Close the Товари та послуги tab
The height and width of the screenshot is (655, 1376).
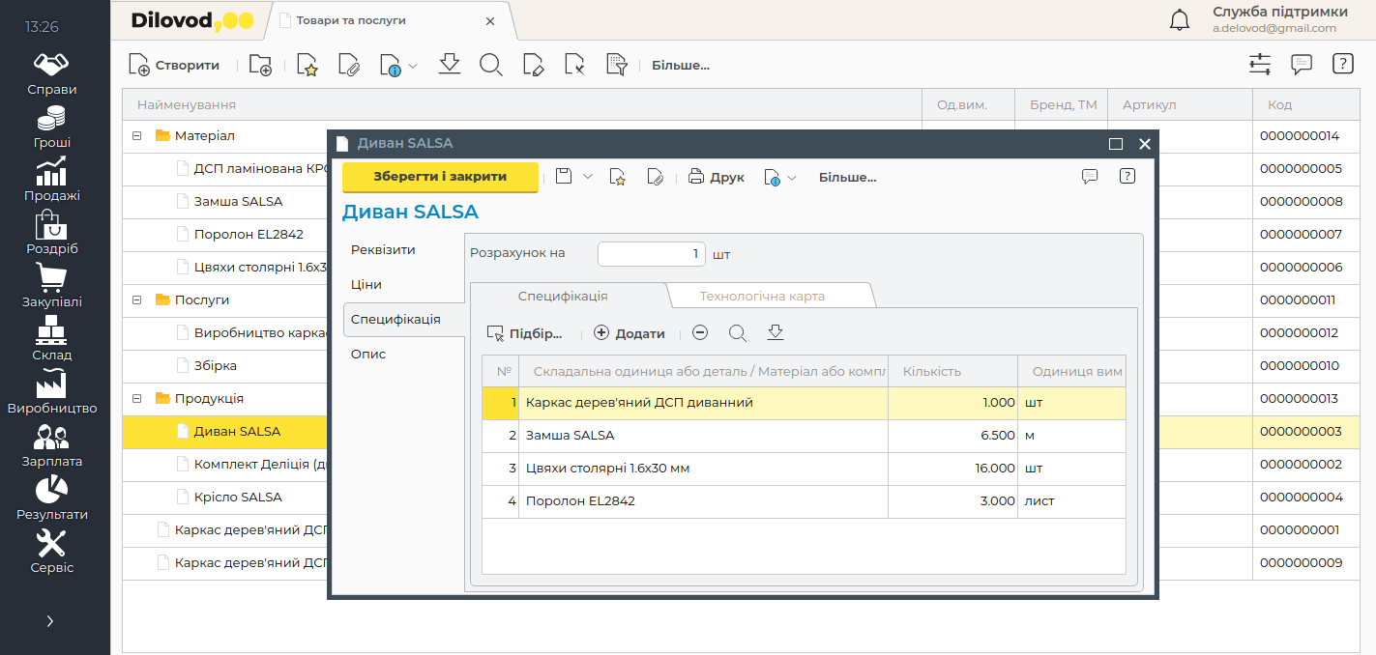[490, 20]
